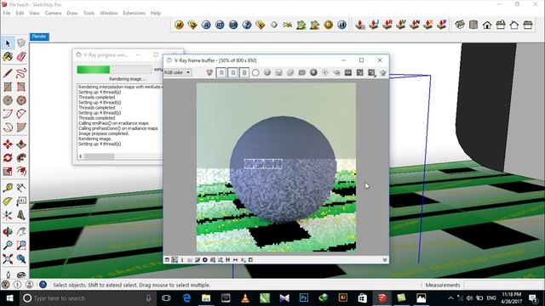Expand frame buffer bottom-right chevron
The image size is (545, 306).
tap(385, 259)
